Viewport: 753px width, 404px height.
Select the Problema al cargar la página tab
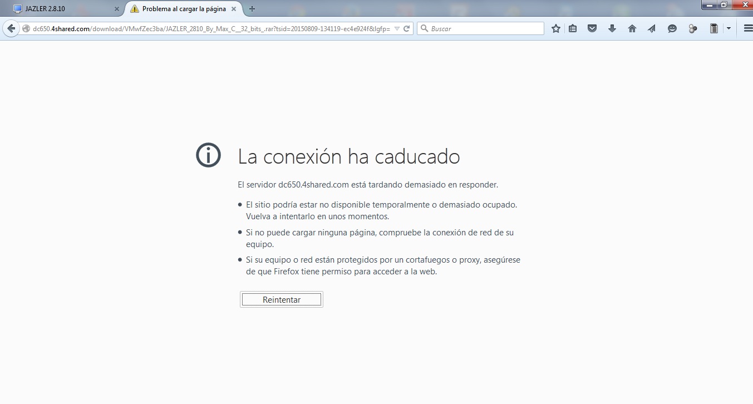click(x=185, y=9)
